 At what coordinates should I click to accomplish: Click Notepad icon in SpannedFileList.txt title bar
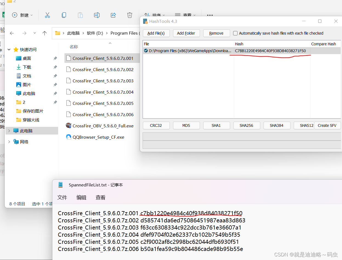tap(61, 185)
